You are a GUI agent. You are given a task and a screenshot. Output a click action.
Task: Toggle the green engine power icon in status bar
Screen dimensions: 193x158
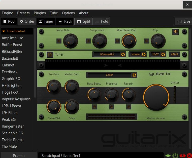pos(175,156)
